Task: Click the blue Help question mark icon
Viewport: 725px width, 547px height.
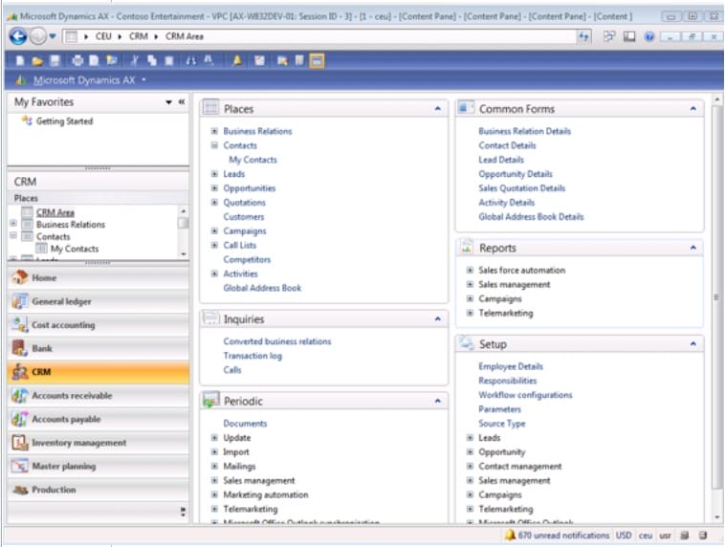Action: pos(649,36)
